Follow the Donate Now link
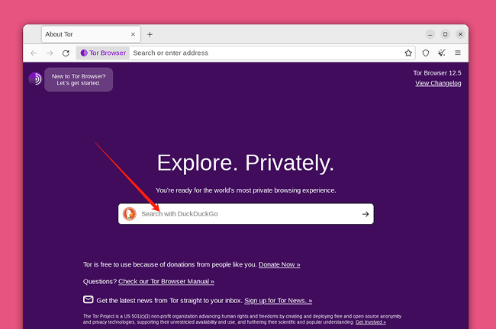 [x=279, y=264]
